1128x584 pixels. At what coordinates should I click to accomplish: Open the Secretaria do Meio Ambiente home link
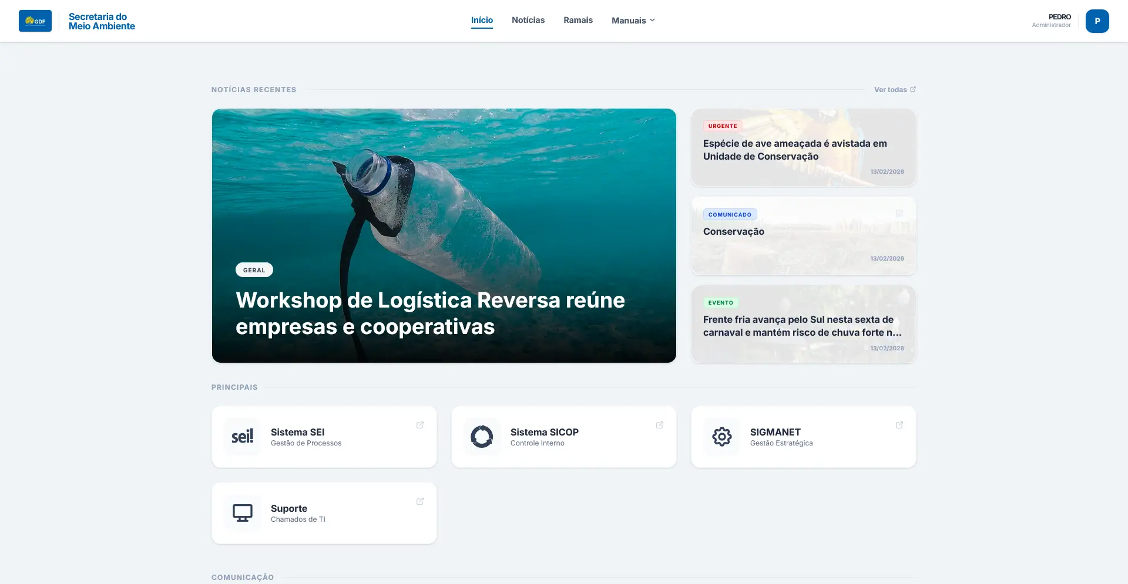102,21
